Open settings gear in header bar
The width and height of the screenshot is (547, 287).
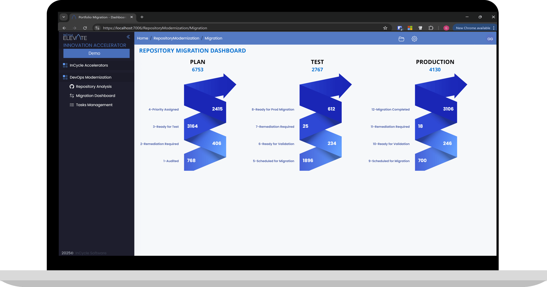pos(414,39)
